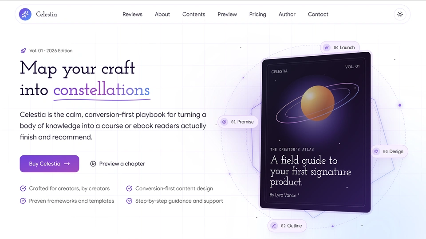Click the 03 Design label

[x=393, y=151]
